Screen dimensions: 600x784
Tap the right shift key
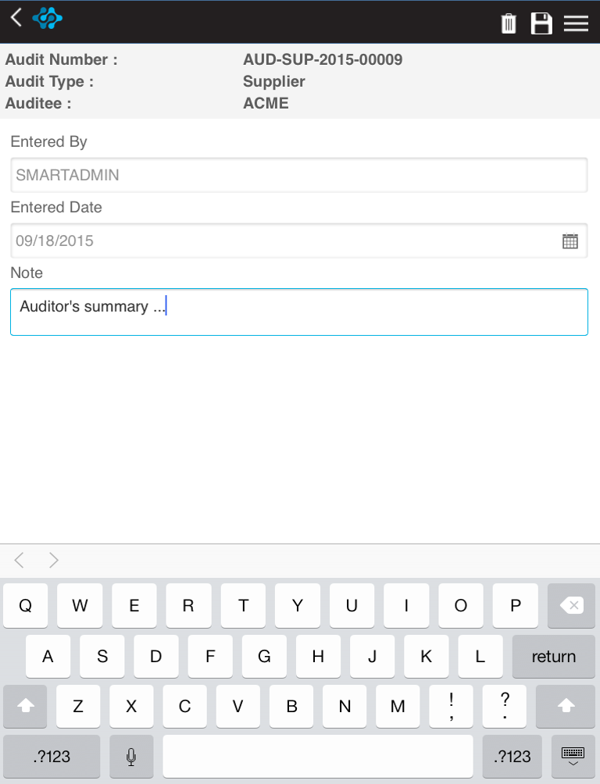pos(566,706)
